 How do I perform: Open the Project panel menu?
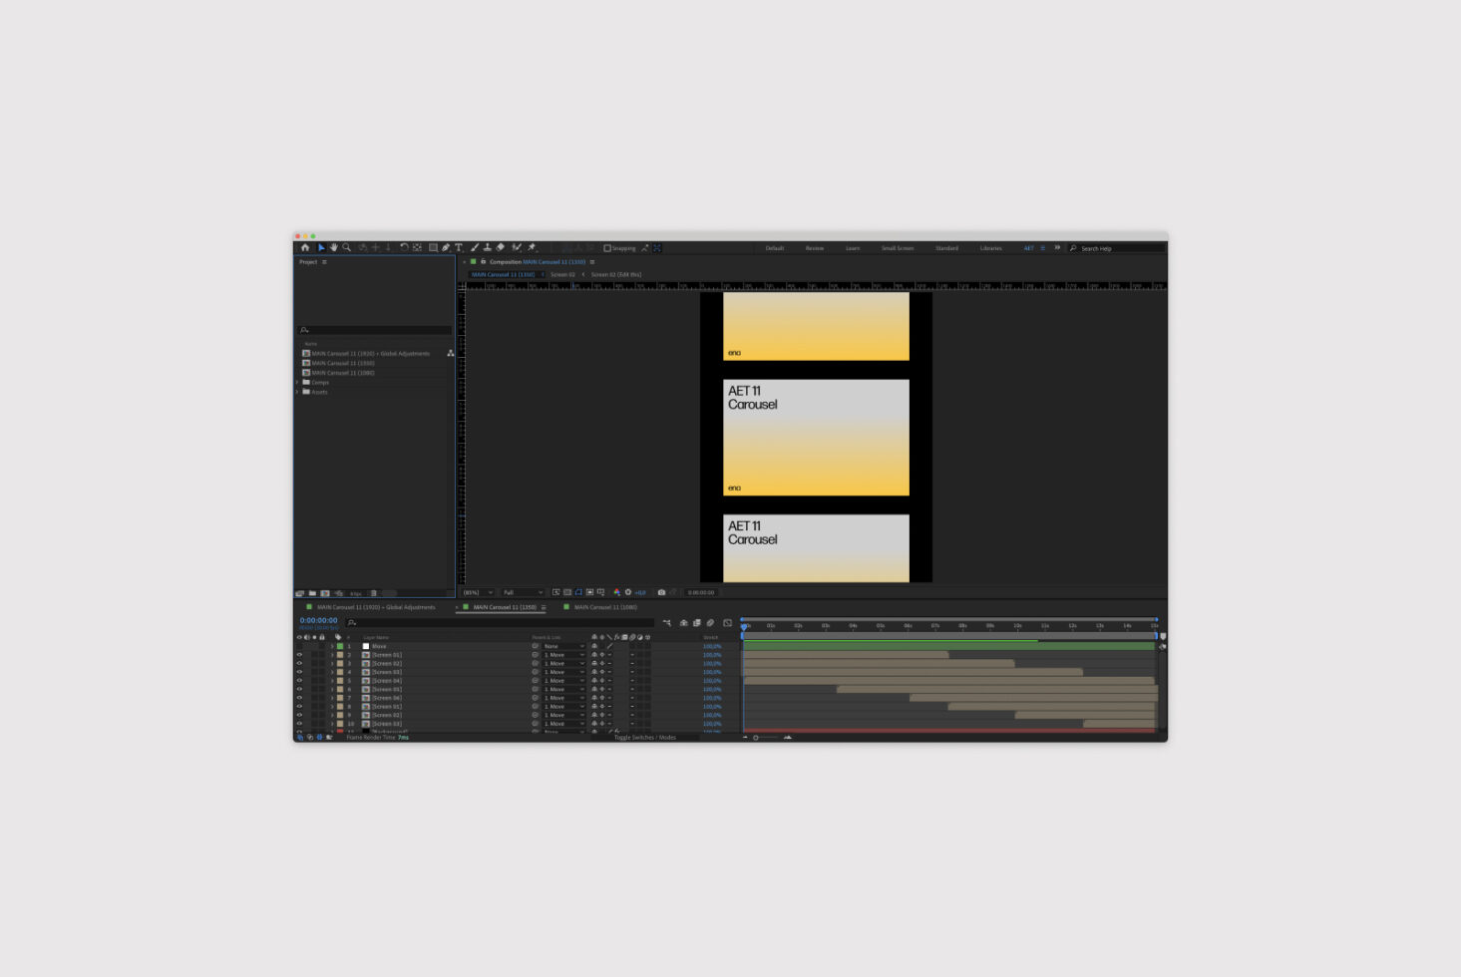tap(324, 262)
